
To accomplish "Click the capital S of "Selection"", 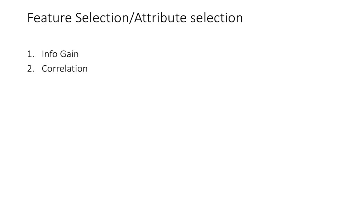I will (x=79, y=18).
